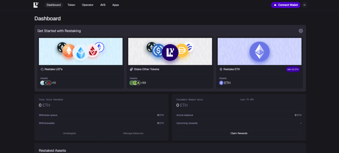Click the Stake Other Tokens coins icon
Image resolution: width=339 pixels, height=153 pixels.
point(131,69)
